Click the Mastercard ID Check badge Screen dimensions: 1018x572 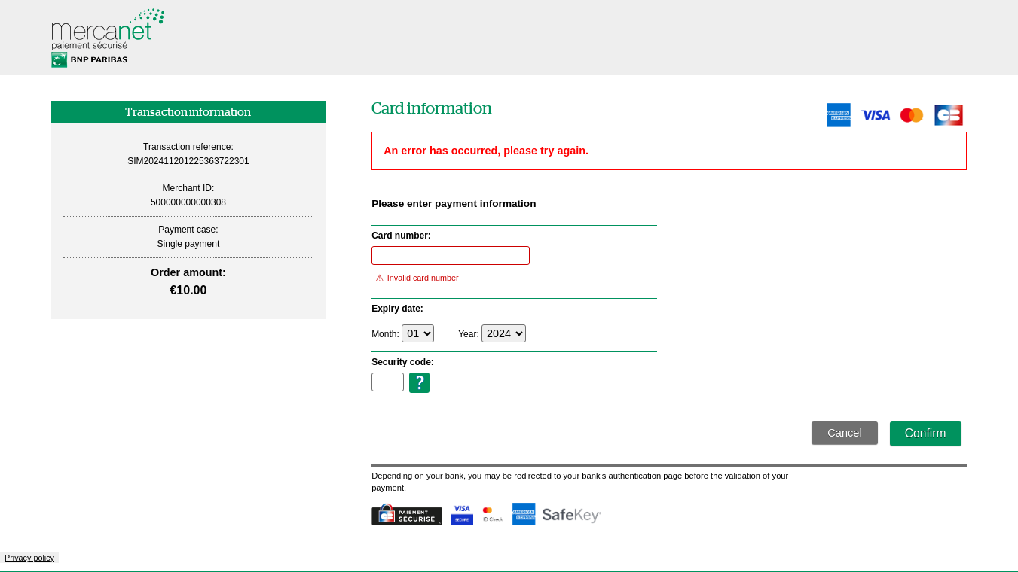tap(491, 514)
